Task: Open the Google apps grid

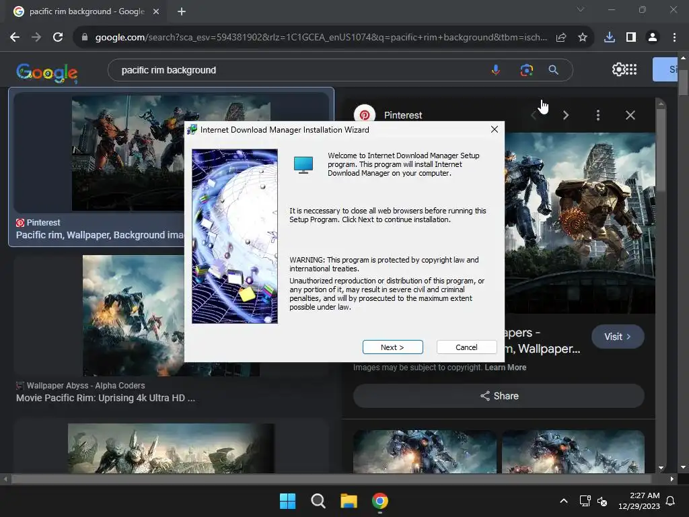Action: click(x=631, y=69)
